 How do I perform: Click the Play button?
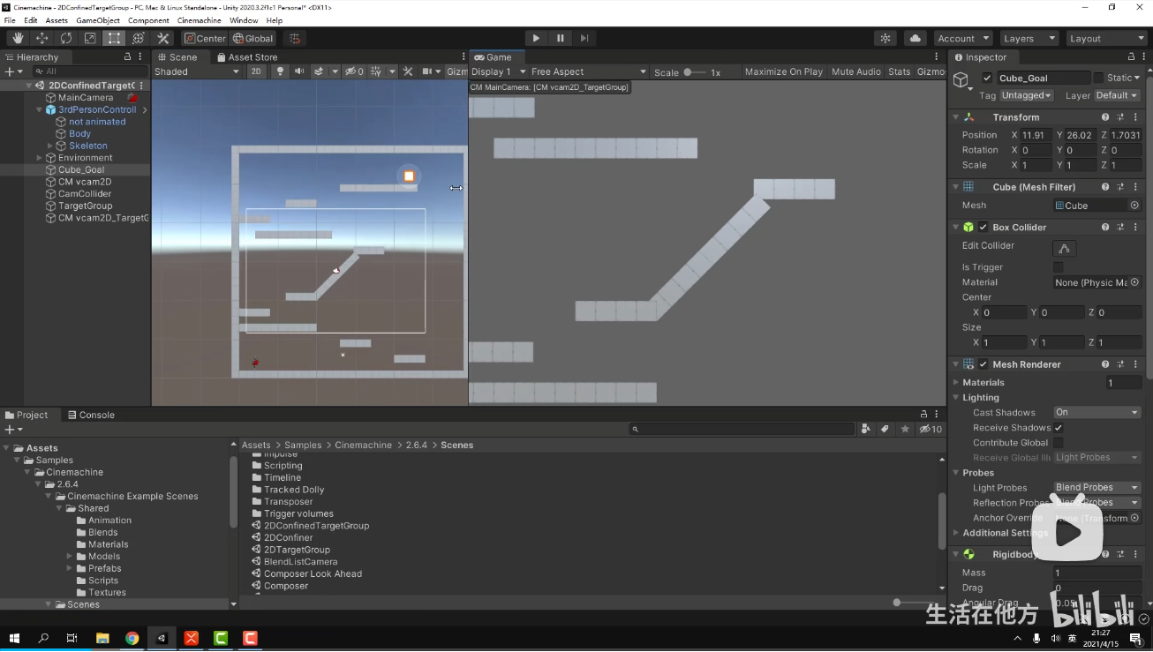(x=536, y=38)
